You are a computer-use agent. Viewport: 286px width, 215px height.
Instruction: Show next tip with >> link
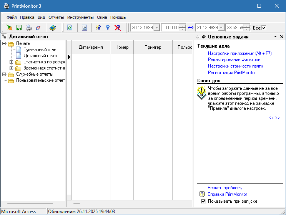pos(278,117)
